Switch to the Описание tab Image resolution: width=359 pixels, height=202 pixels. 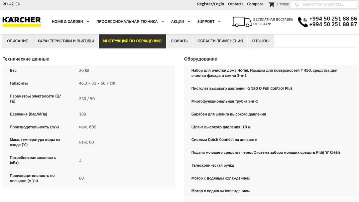[x=17, y=41]
